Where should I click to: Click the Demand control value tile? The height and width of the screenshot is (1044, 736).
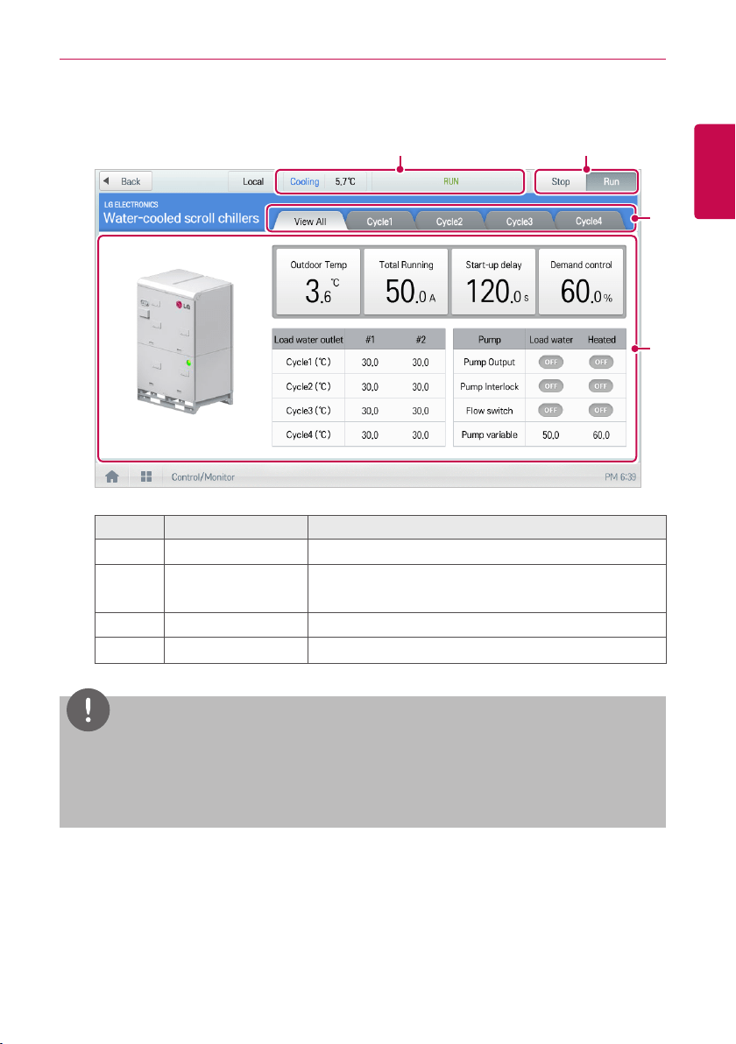point(582,282)
